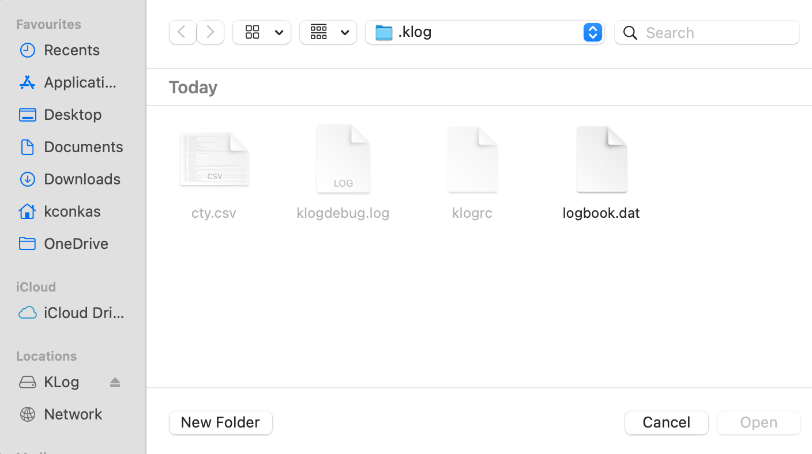Screen dimensions: 812x454
Task: Click the klogrc file name
Action: 472,213
